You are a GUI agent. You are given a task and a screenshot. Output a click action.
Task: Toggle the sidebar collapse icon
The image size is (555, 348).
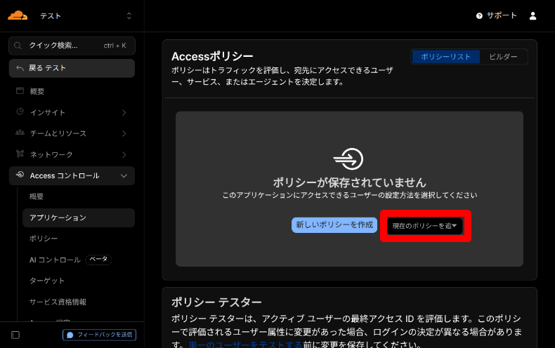15,335
